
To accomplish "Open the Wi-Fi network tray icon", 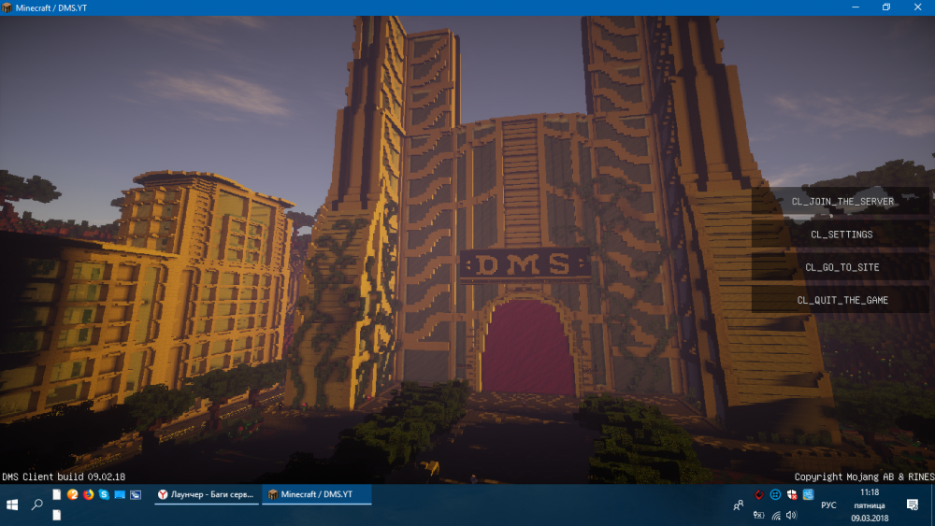I will pos(776,516).
